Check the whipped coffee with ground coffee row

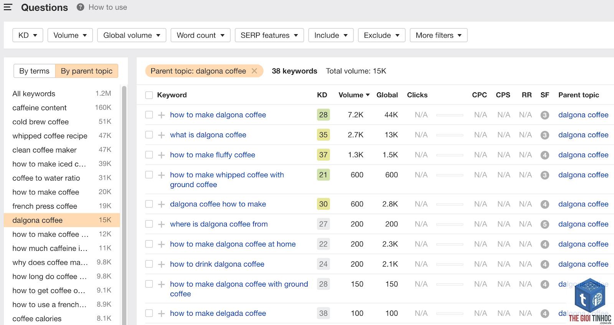tap(149, 175)
